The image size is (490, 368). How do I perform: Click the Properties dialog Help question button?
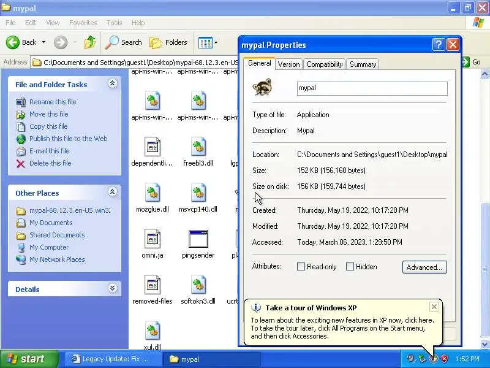[x=439, y=45]
